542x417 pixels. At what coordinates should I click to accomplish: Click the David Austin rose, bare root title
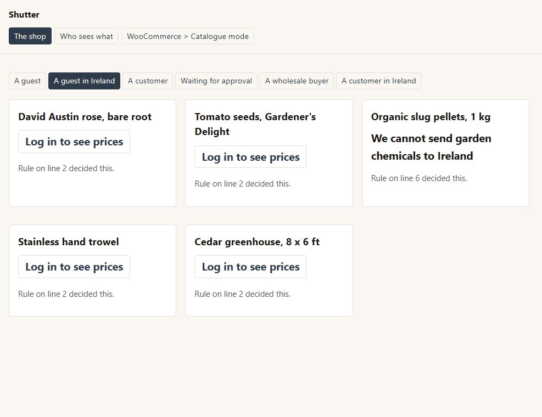click(x=85, y=117)
